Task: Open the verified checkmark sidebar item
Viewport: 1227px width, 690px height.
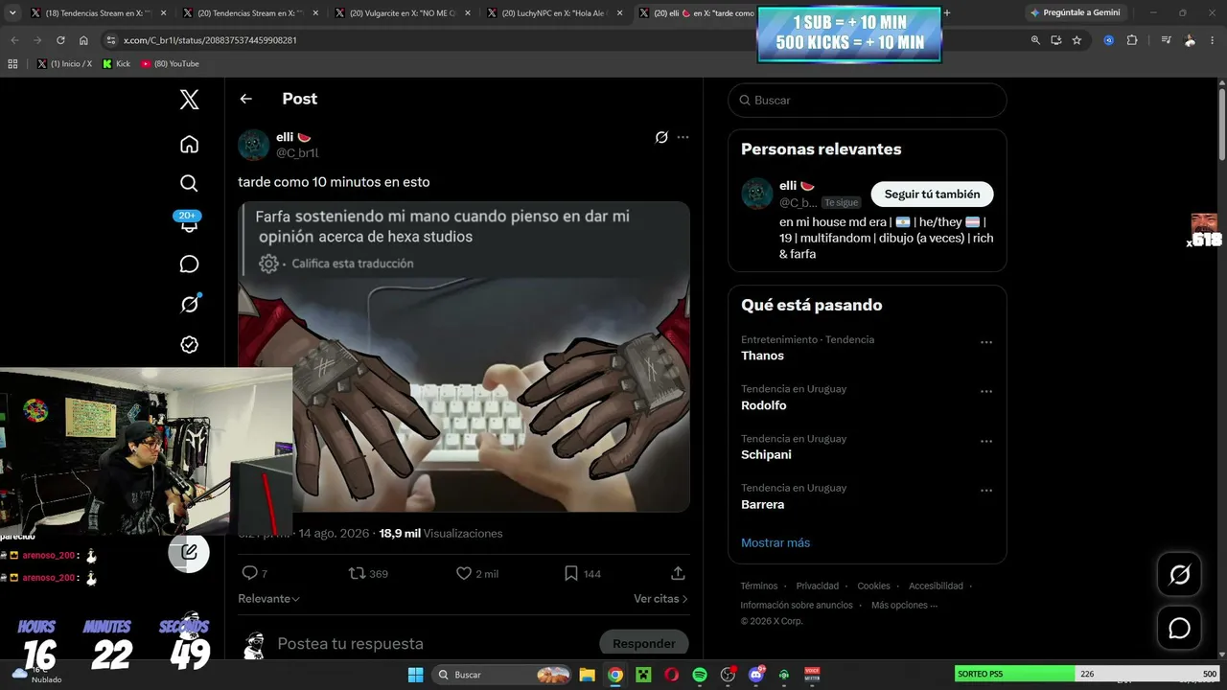Action: tap(190, 345)
